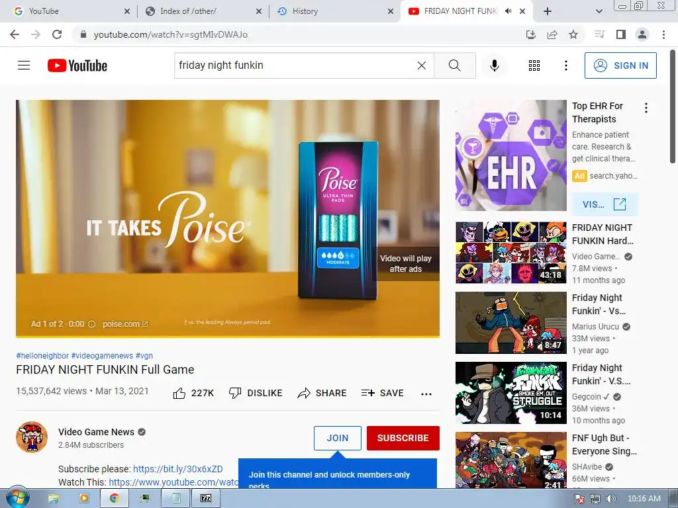The image size is (678, 508).
Task: Go back in browser history
Action: [x=15, y=34]
